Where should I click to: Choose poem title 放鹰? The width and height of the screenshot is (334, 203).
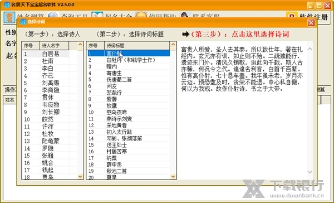[x=112, y=105]
